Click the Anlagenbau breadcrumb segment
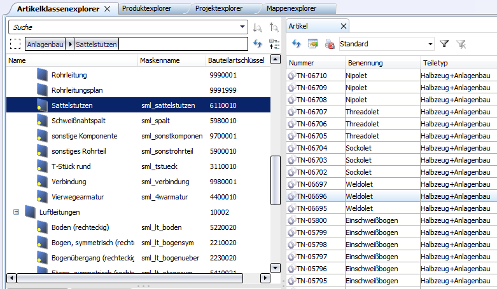The height and width of the screenshot is (289, 497). [x=45, y=44]
